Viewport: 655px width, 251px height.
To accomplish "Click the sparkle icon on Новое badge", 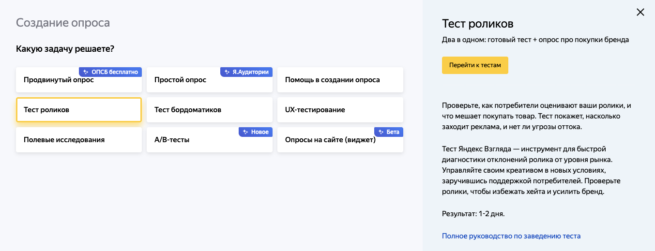I will coord(245,132).
